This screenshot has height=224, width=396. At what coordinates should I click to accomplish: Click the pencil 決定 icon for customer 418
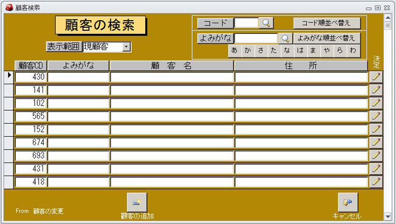376,182
